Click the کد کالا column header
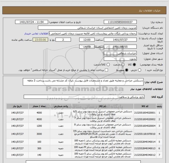This screenshot has width=169, height=163. point(145,106)
